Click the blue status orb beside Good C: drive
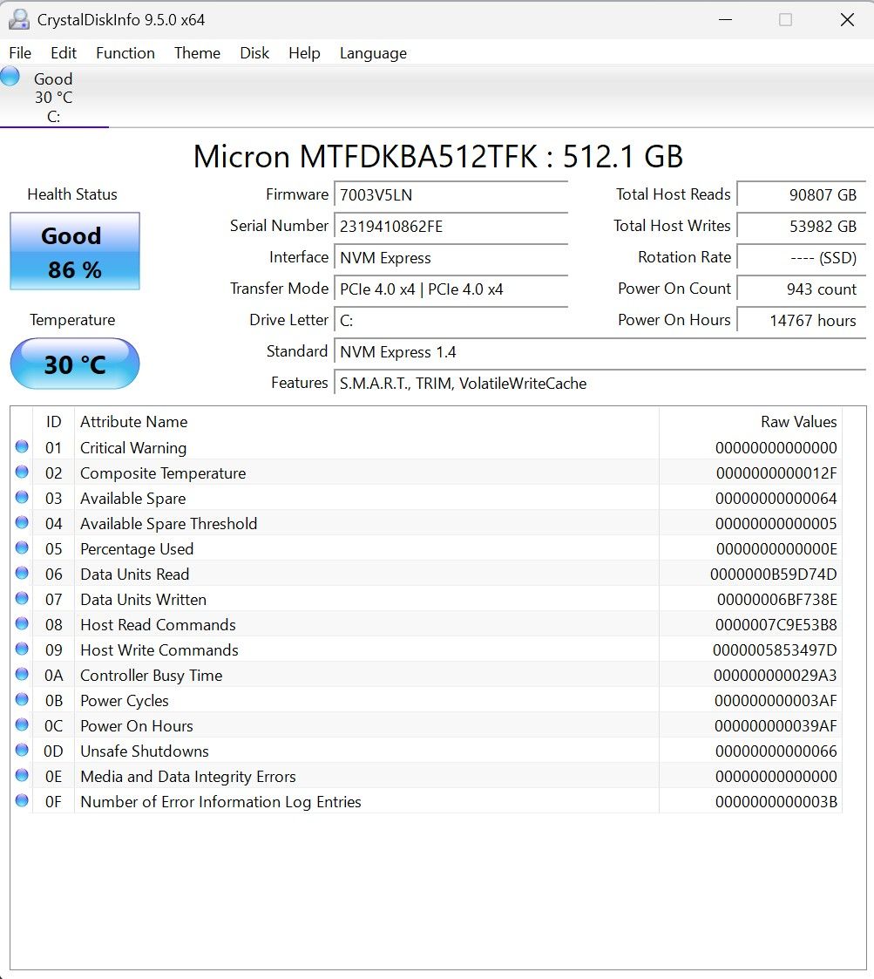The image size is (874, 979). tap(10, 76)
